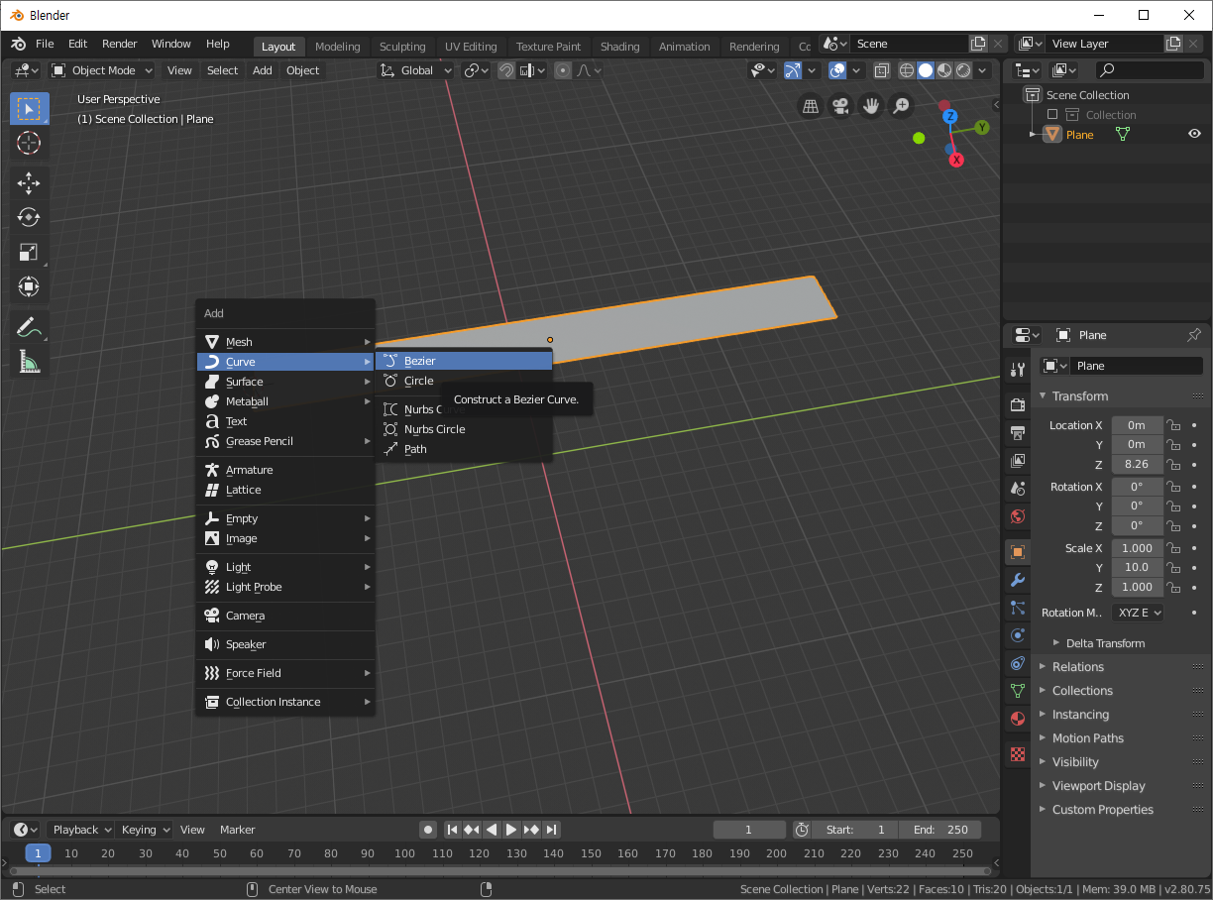Open the Render top menu
1213x900 pixels.
(x=120, y=44)
